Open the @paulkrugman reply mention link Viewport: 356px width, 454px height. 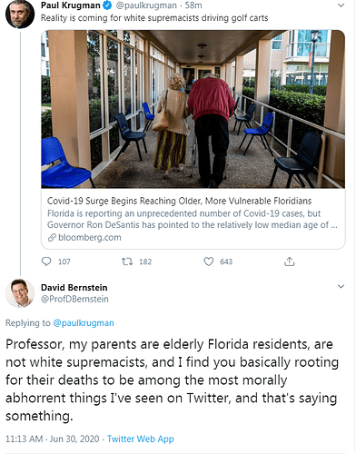point(84,323)
